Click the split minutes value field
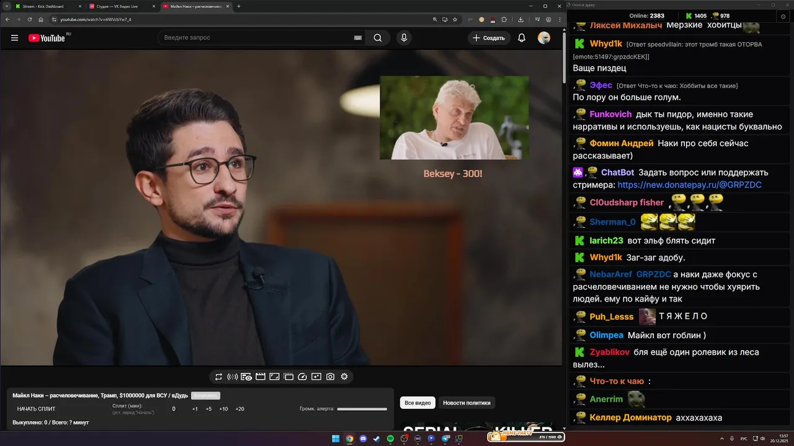 click(174, 409)
